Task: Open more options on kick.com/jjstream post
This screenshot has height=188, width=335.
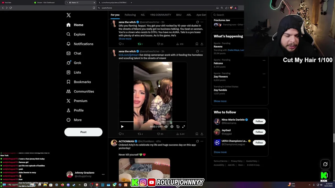Action: point(202,51)
